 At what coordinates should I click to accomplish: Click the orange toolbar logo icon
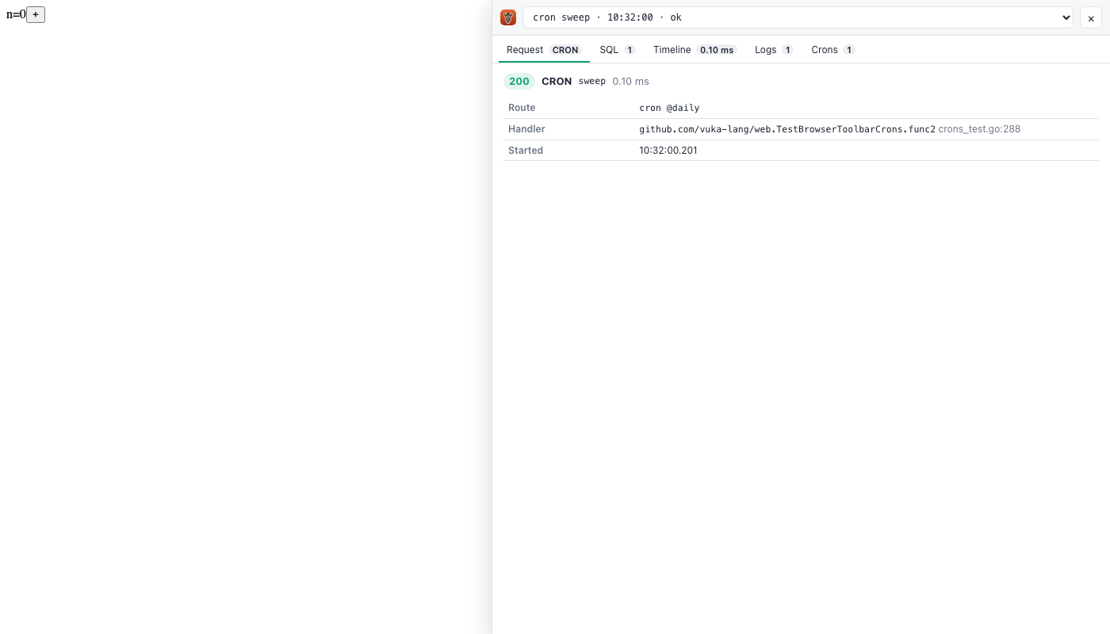click(x=508, y=17)
